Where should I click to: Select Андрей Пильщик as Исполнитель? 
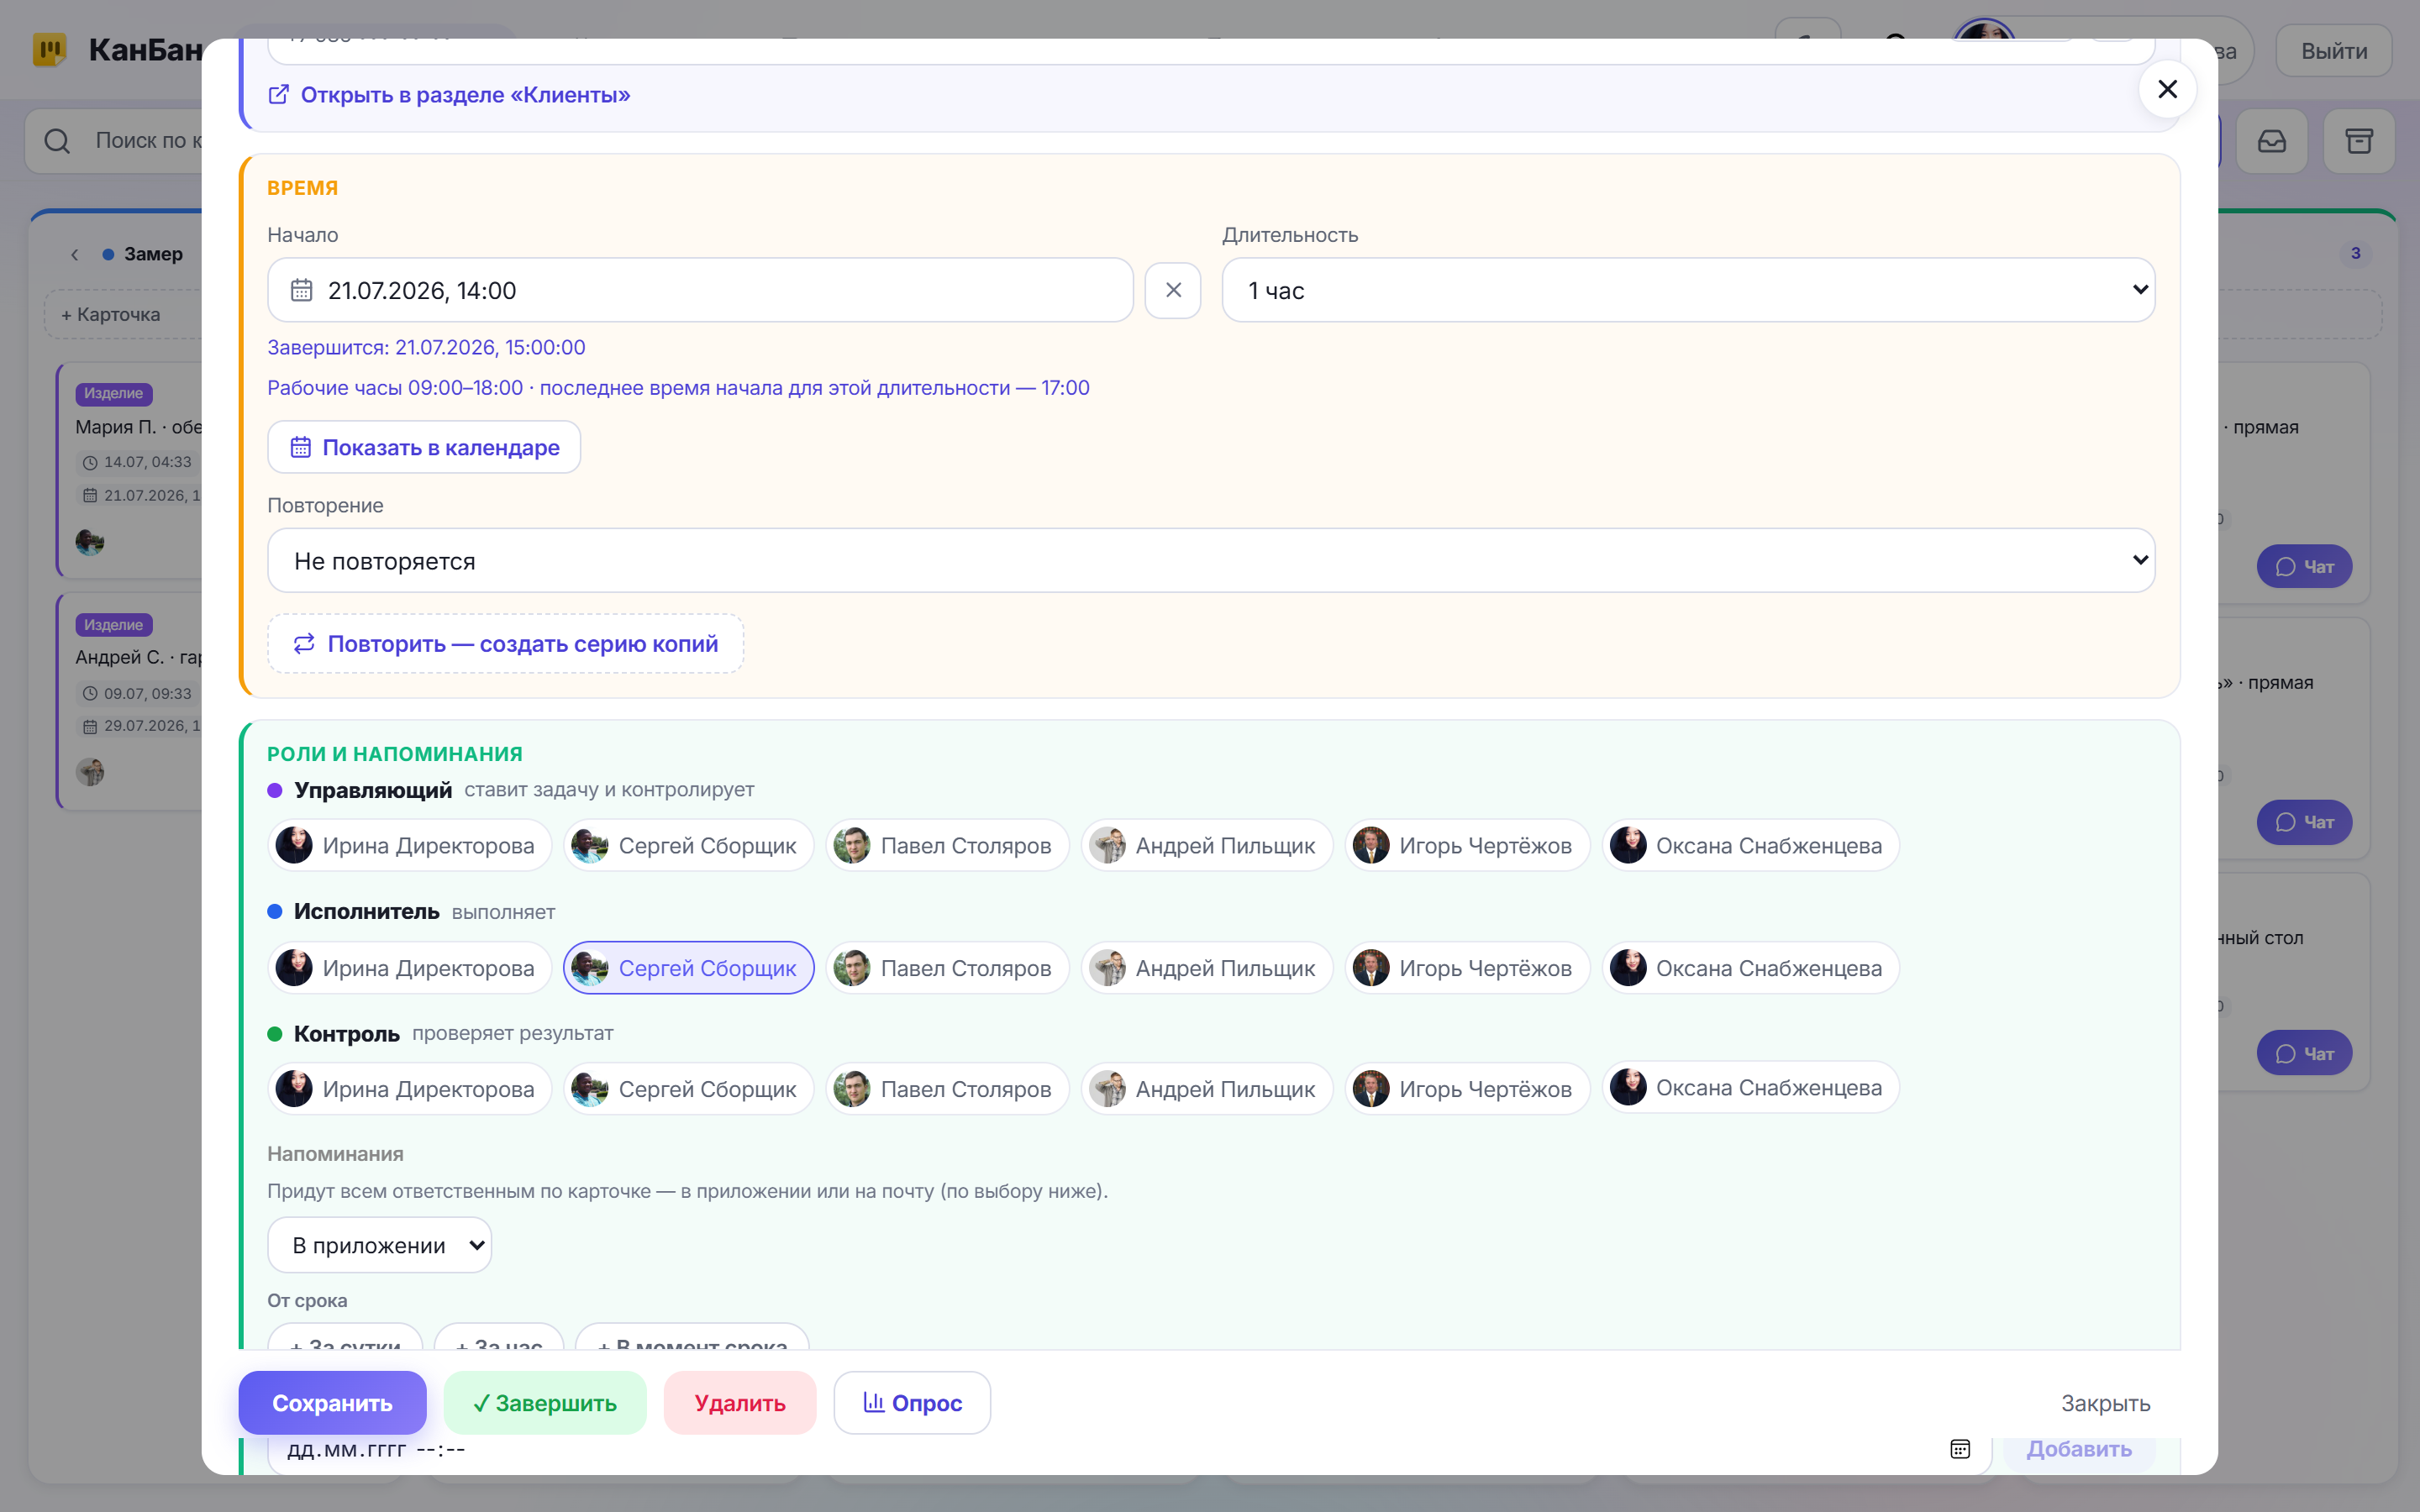click(1207, 968)
